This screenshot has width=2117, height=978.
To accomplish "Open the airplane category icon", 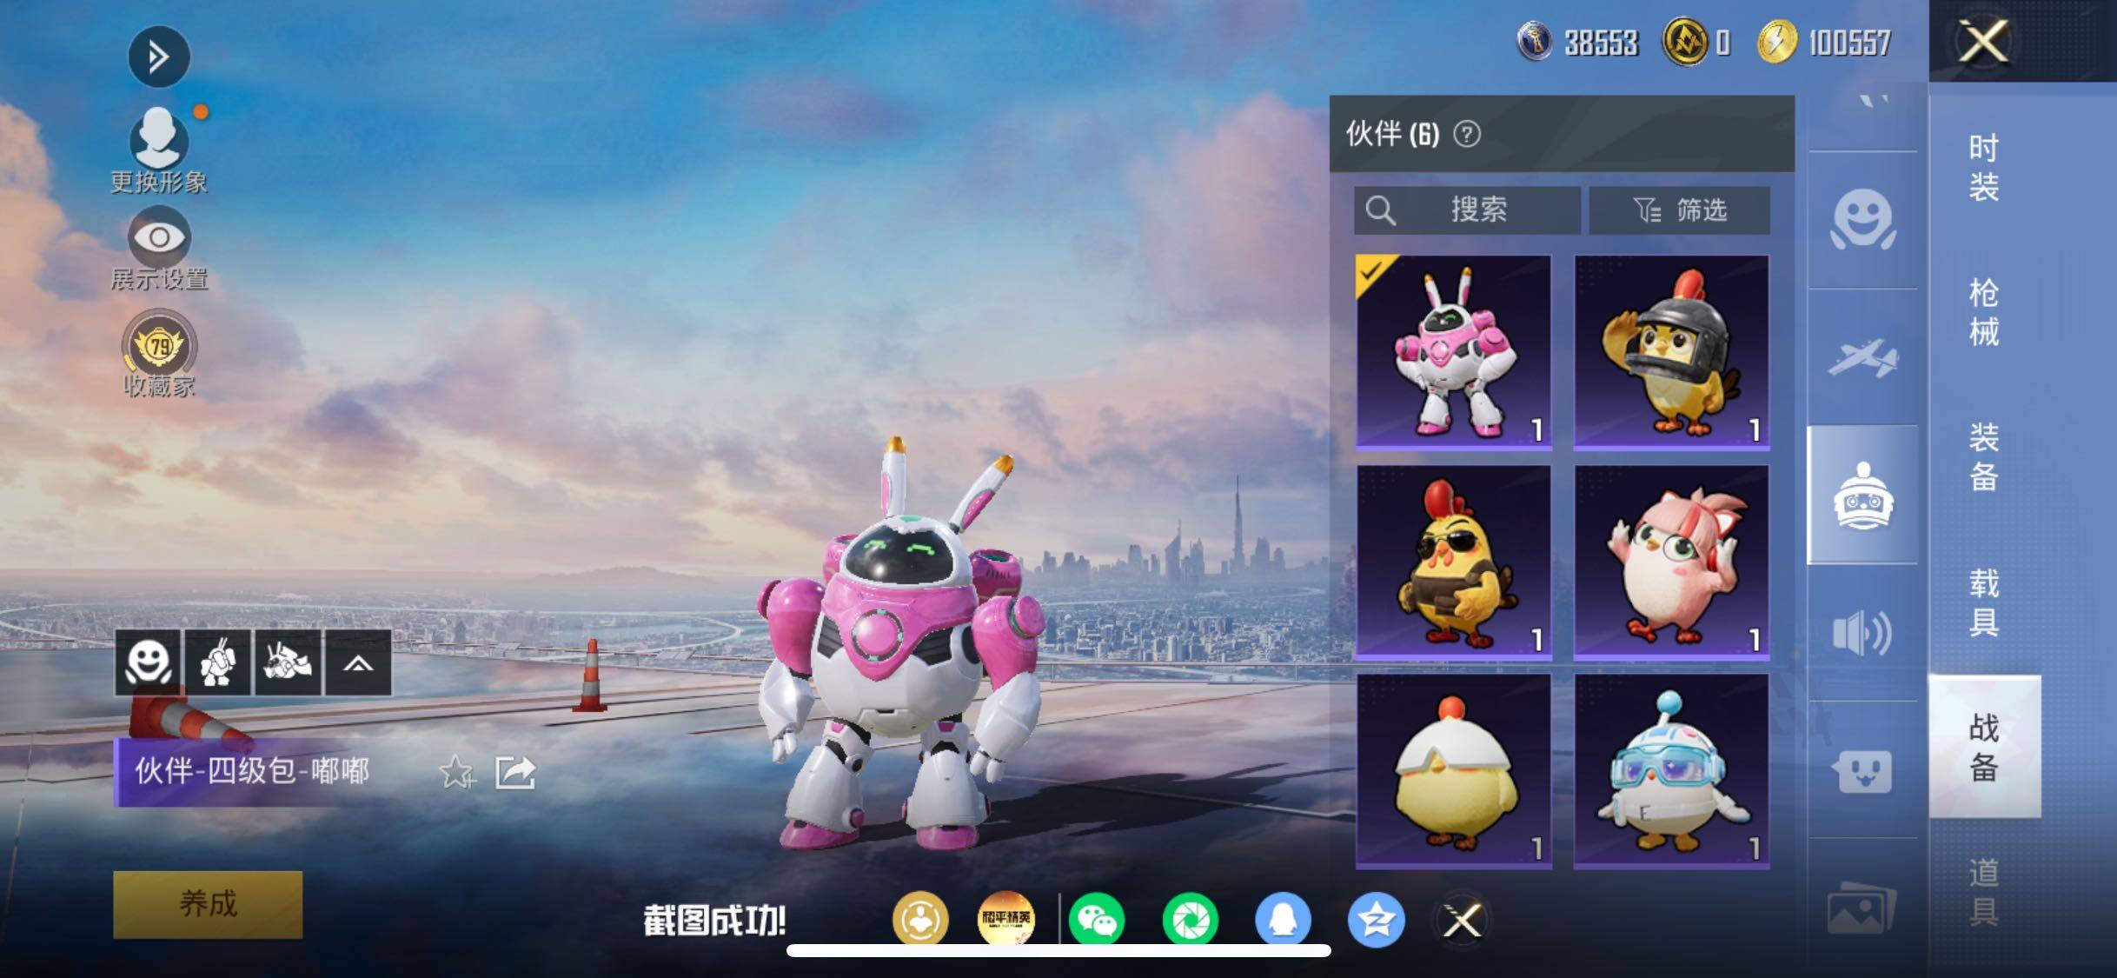I will click(1862, 358).
